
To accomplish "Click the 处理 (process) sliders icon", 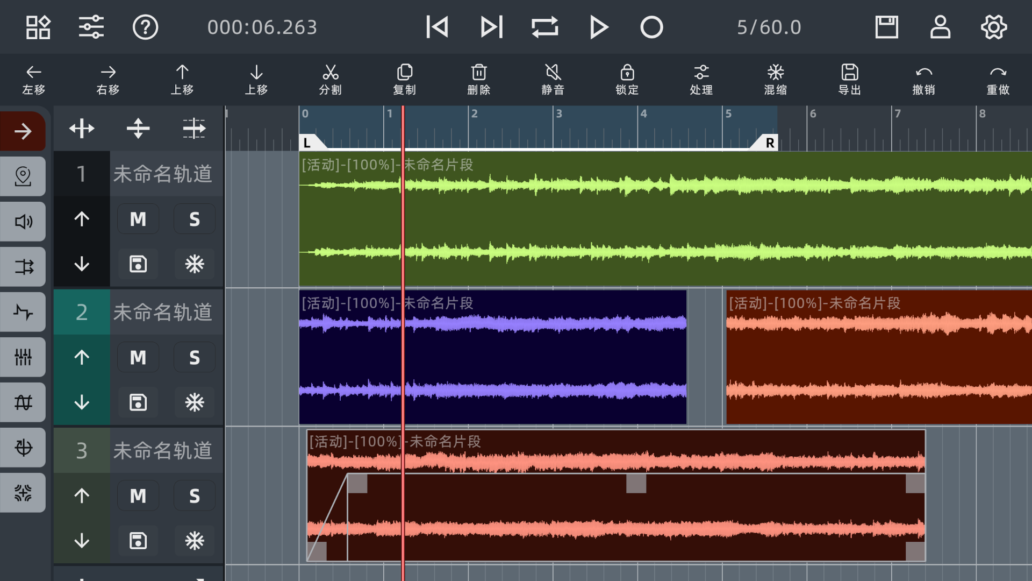I will click(x=701, y=79).
